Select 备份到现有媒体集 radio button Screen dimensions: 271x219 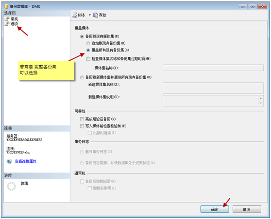coord(82,36)
